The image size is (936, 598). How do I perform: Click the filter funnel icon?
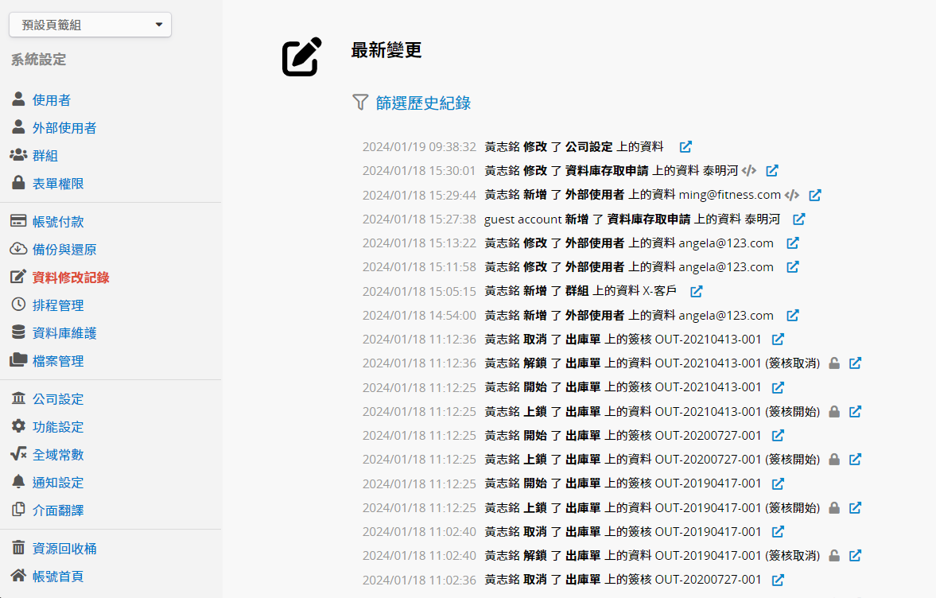pos(360,102)
